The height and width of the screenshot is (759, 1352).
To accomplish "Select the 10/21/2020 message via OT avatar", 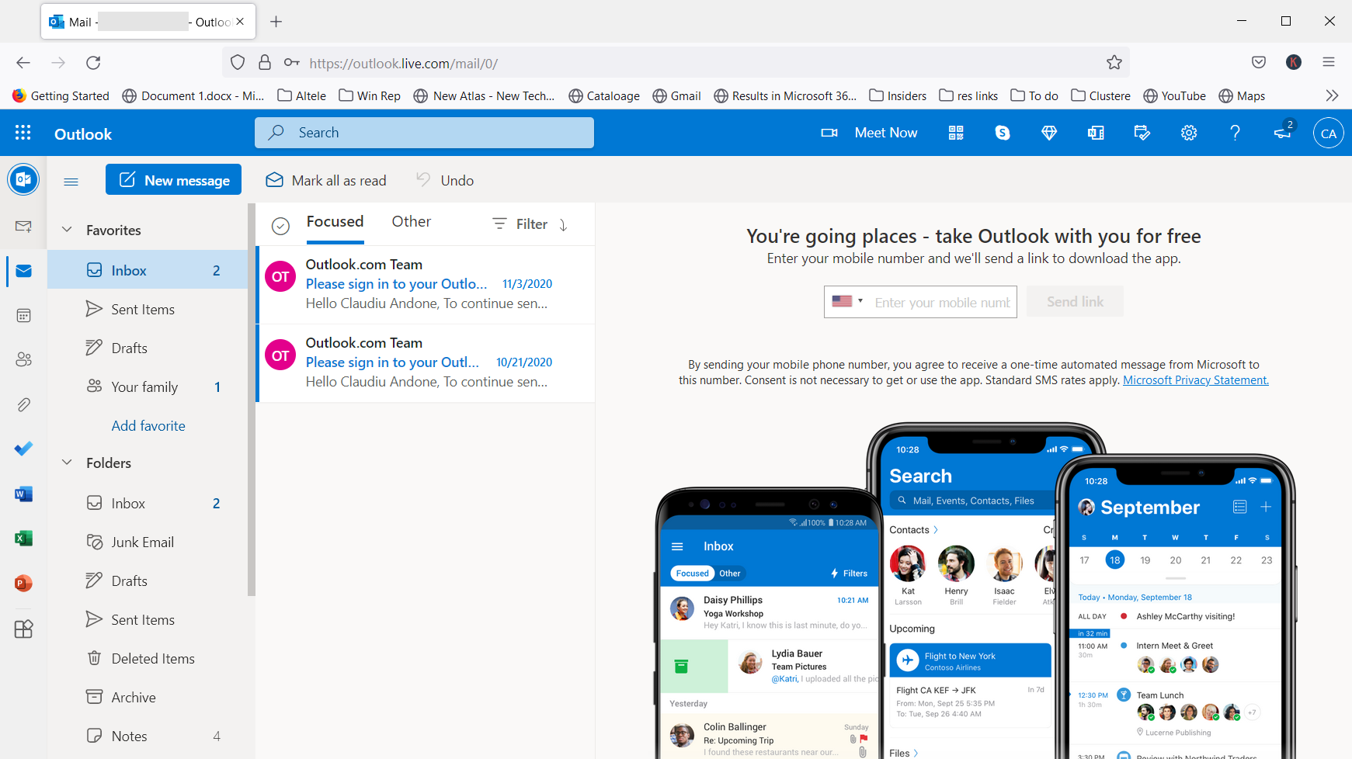I will [280, 356].
